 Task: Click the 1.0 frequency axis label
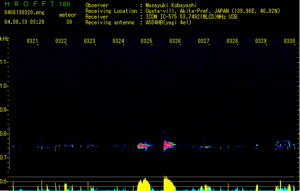[x=4, y=86]
